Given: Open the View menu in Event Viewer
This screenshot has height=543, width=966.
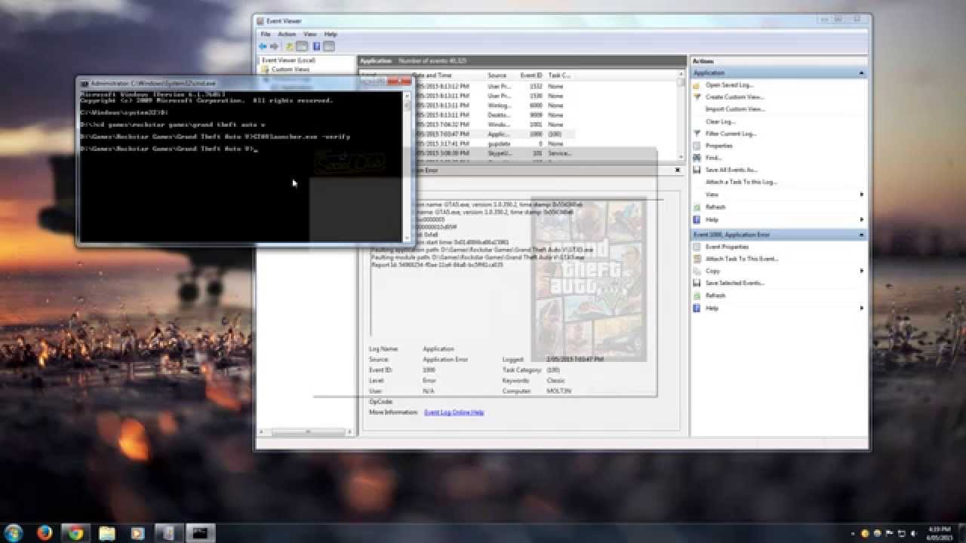Looking at the screenshot, I should click(310, 34).
